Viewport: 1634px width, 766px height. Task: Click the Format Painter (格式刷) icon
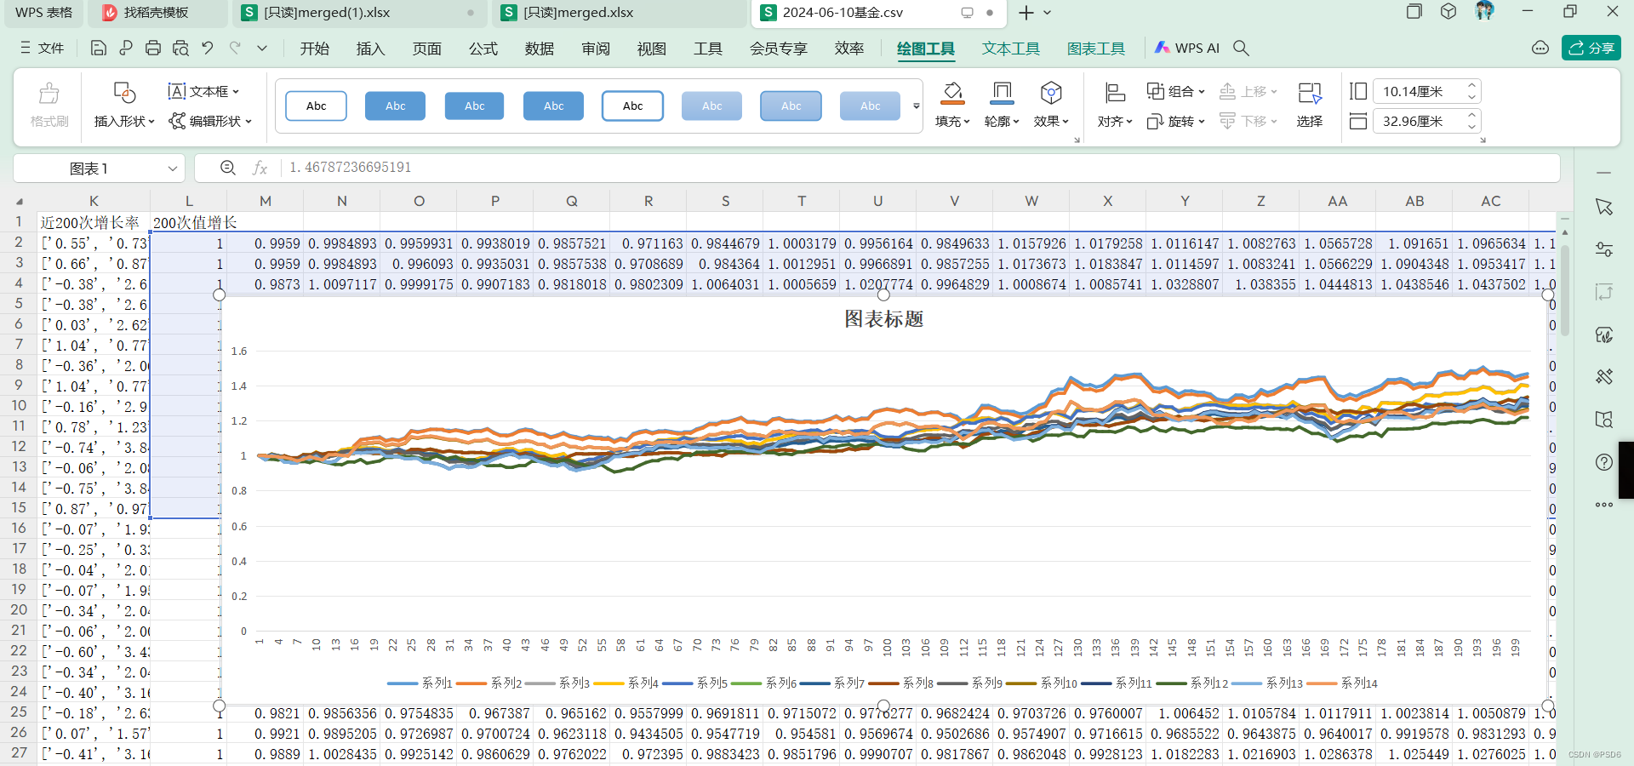click(49, 93)
